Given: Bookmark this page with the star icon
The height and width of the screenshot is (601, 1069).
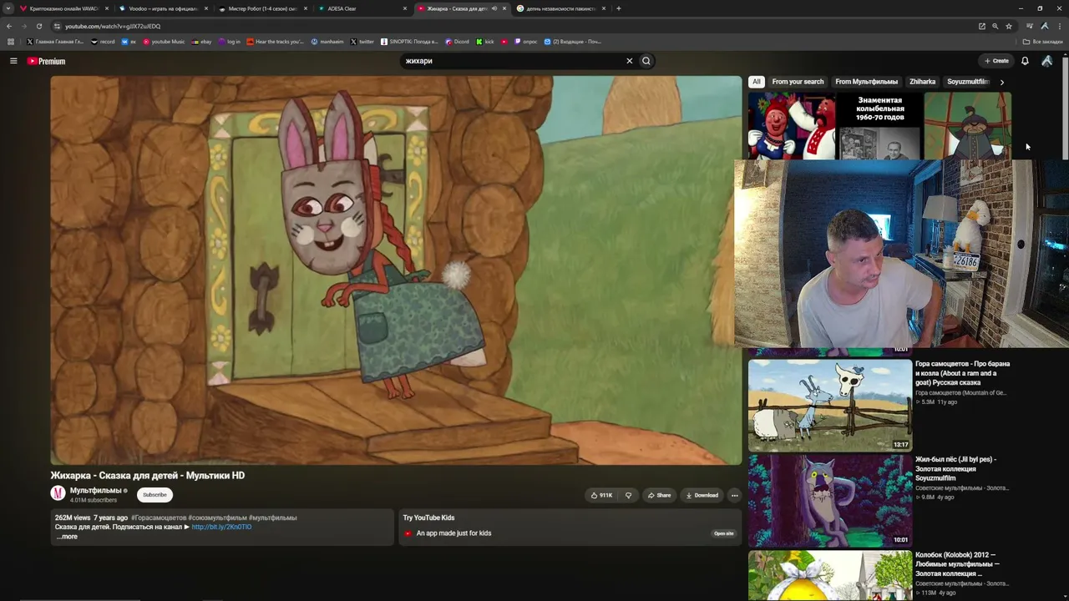Looking at the screenshot, I should [x=1009, y=26].
